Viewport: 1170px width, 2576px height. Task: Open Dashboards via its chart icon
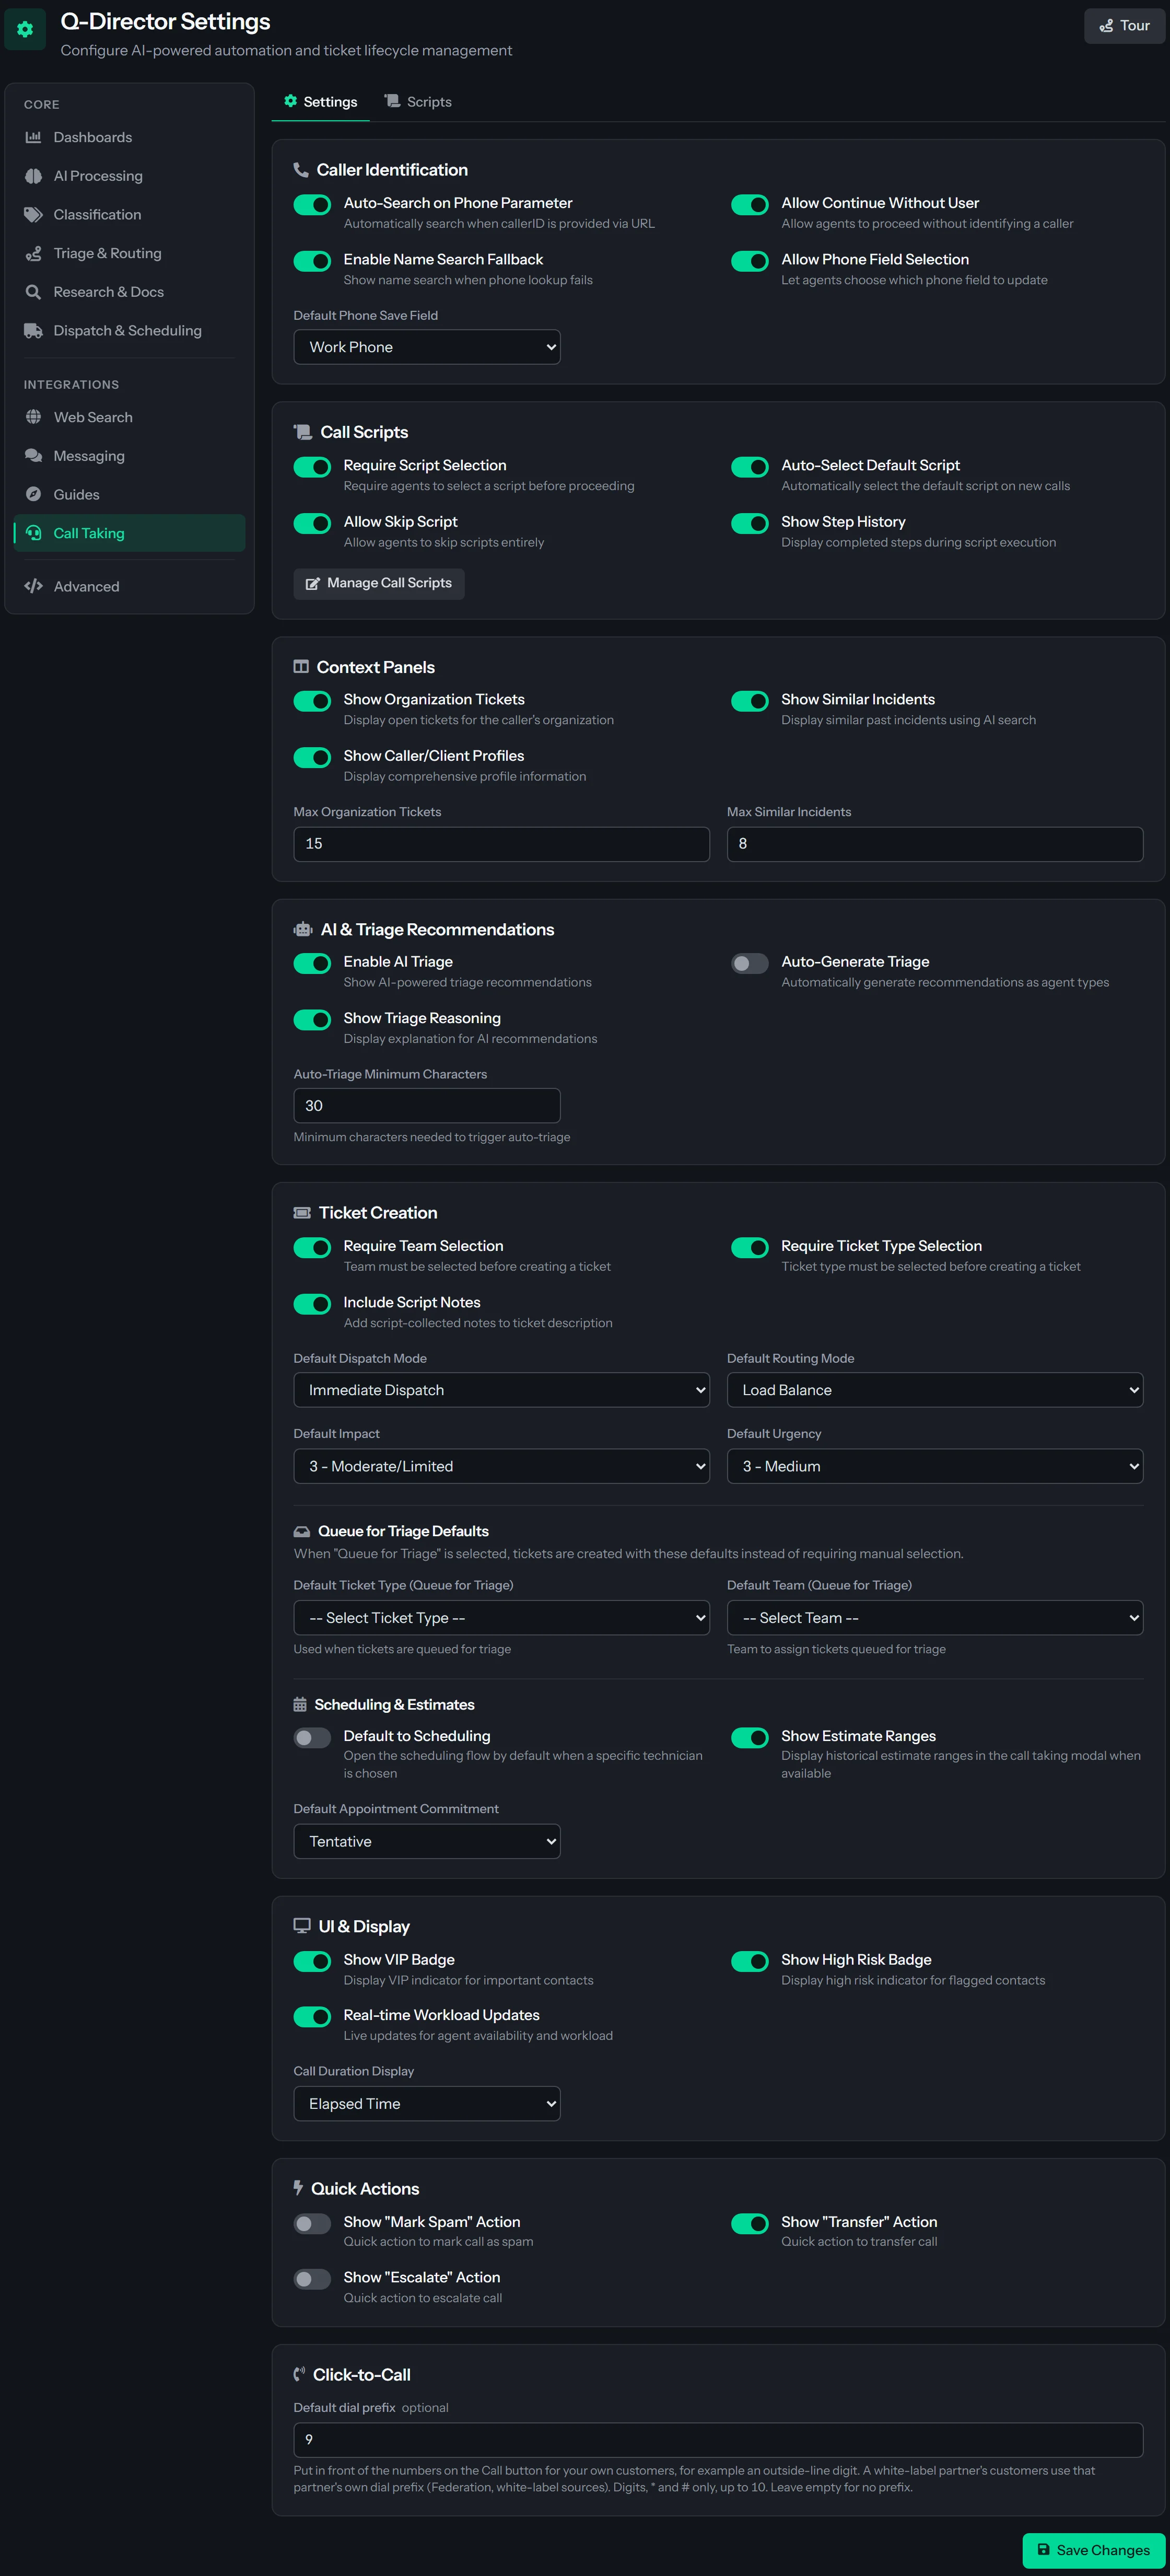[x=33, y=137]
